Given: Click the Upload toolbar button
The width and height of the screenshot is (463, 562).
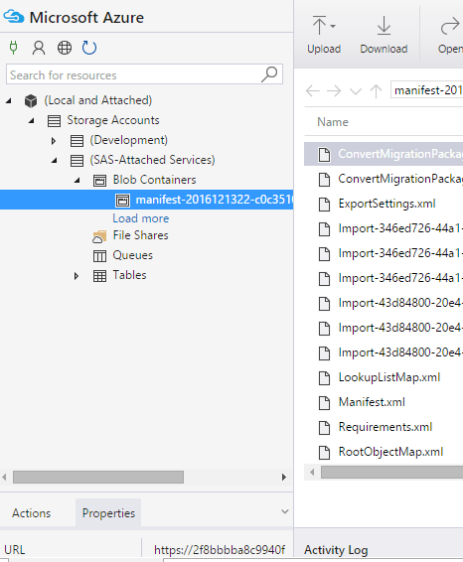Looking at the screenshot, I should coord(324,35).
